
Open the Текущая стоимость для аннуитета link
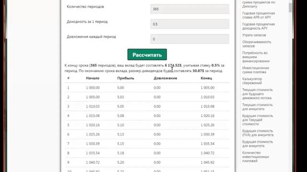pos(257,107)
